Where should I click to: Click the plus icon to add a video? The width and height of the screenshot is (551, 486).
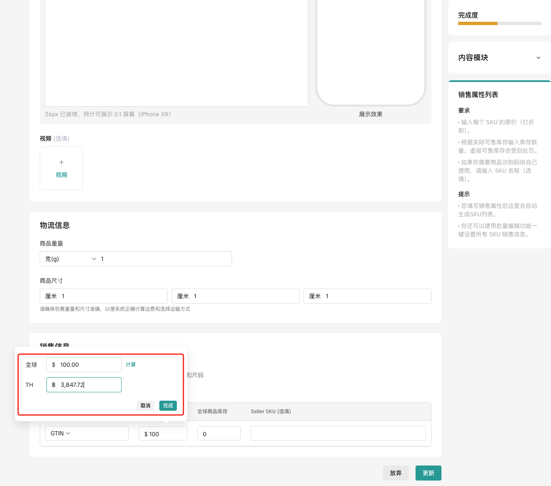61,163
